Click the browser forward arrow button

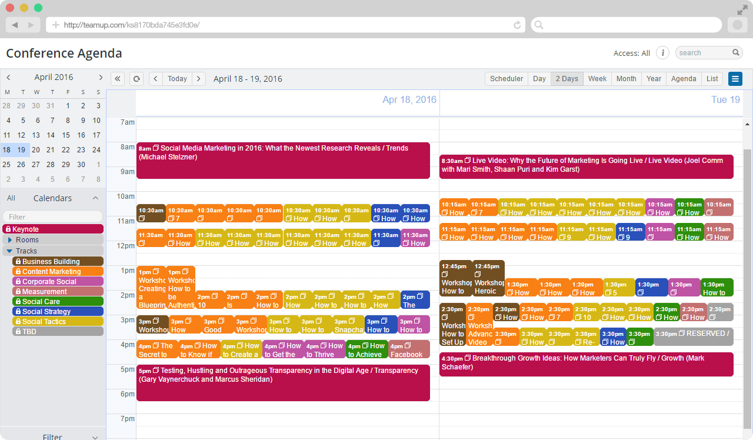point(32,25)
